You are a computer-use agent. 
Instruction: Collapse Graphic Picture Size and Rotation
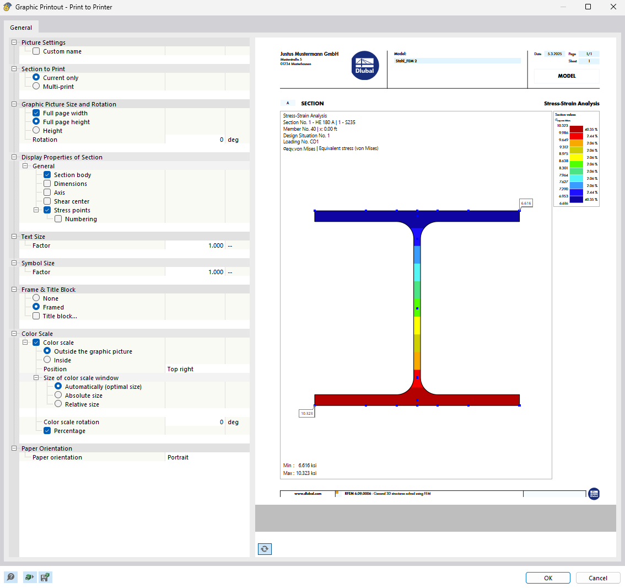(14, 104)
